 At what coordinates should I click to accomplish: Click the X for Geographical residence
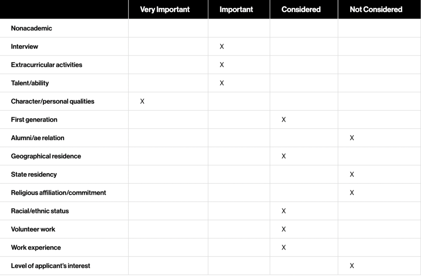tap(284, 156)
